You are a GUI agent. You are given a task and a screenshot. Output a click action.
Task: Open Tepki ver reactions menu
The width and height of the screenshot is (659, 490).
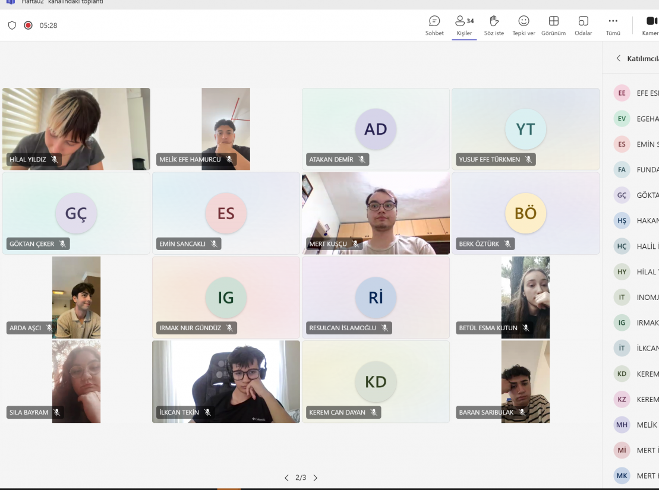[x=524, y=26]
